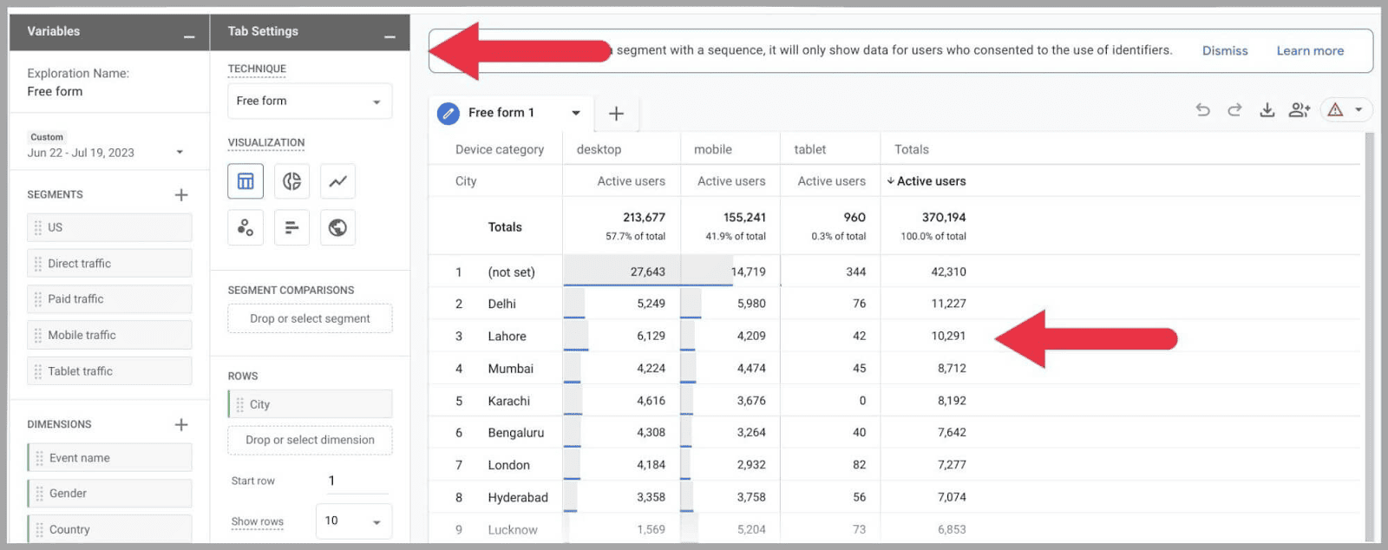
Task: Select the table visualization icon
Action: pos(246,181)
